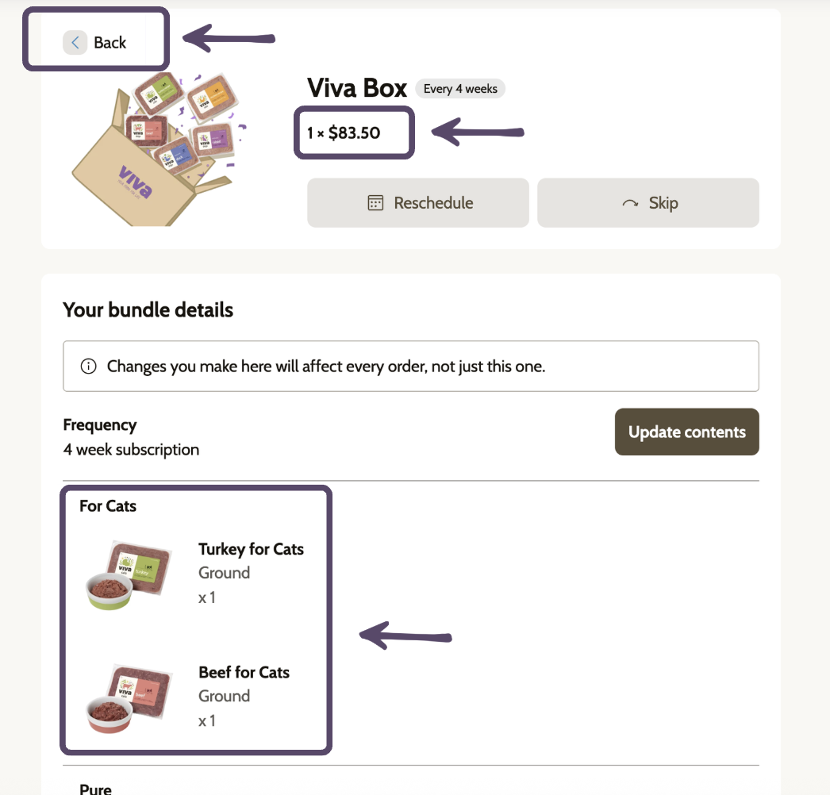Click the Reschedule button label

433,203
